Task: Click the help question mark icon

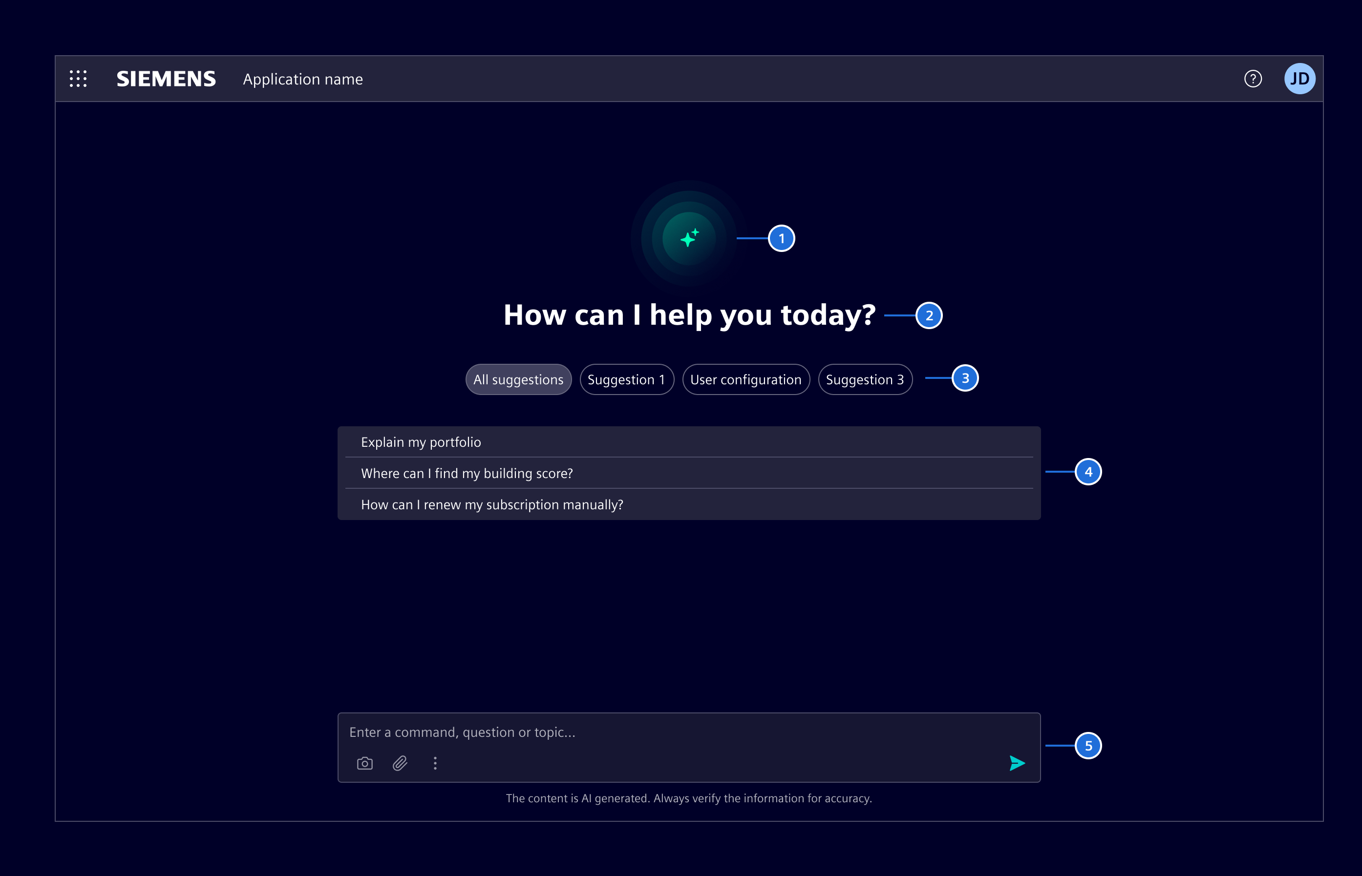Action: tap(1254, 79)
